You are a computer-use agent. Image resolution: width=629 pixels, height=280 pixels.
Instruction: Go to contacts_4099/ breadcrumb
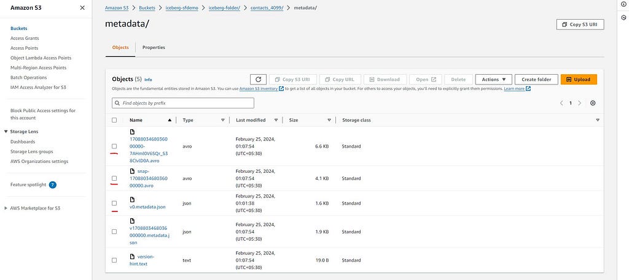coord(267,7)
